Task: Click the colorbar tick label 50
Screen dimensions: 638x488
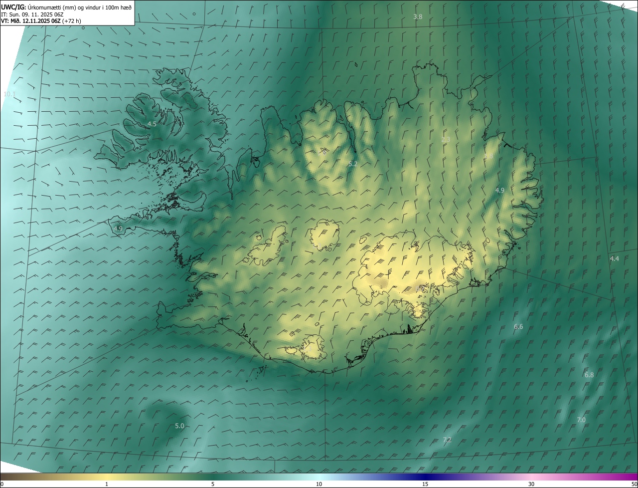Action: (634, 484)
